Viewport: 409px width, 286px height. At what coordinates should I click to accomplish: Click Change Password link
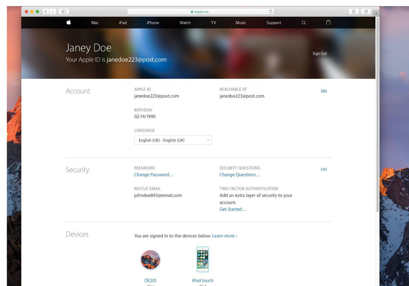(x=154, y=175)
